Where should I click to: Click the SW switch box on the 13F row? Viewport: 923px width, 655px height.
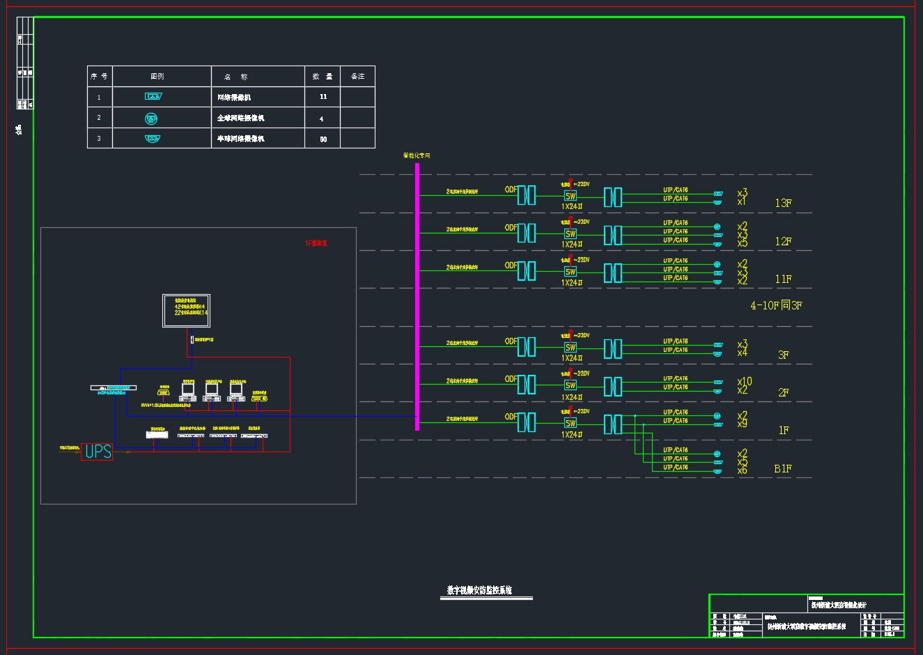click(x=571, y=196)
